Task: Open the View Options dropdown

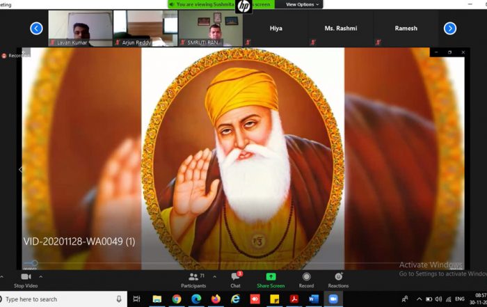Action: click(302, 4)
